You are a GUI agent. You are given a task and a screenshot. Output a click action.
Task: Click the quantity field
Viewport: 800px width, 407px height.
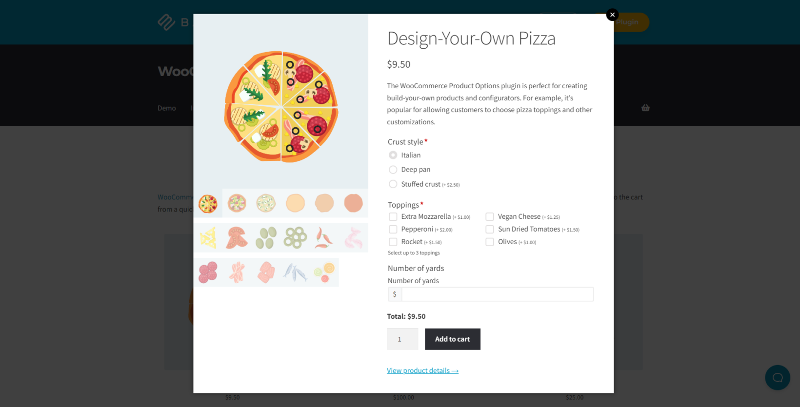[x=402, y=339]
